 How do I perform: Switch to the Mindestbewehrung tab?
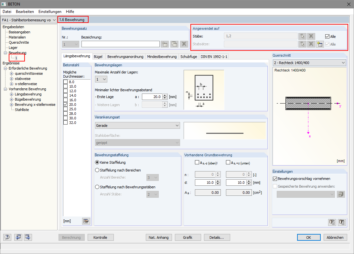[x=162, y=57]
